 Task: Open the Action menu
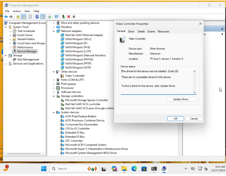pyautogui.click(x=17, y=11)
